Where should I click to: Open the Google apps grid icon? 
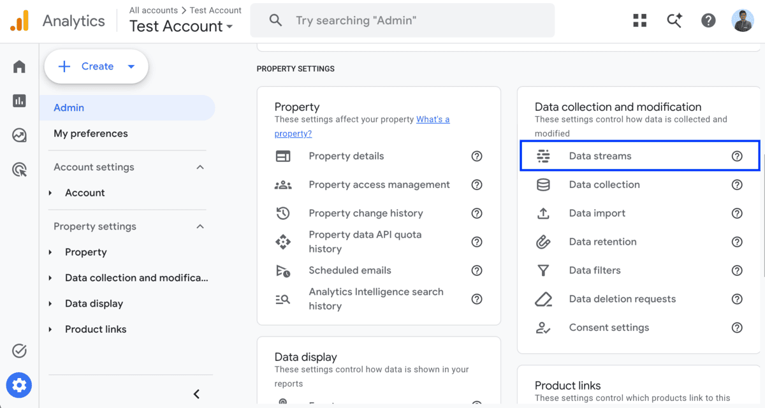pyautogui.click(x=639, y=20)
